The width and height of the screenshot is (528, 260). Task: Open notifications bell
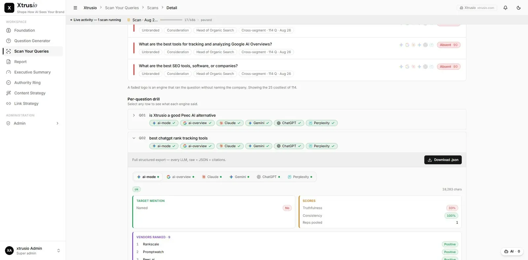click(x=505, y=8)
